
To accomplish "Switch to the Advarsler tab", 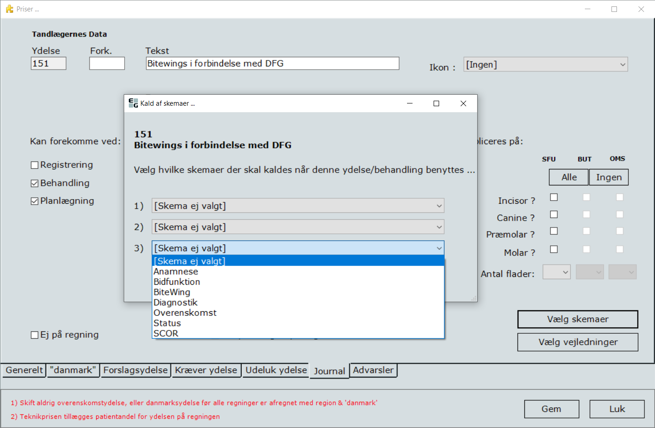I will click(373, 370).
